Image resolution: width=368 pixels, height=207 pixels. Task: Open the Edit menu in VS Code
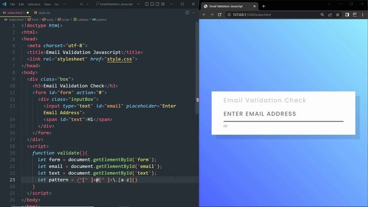21,4
